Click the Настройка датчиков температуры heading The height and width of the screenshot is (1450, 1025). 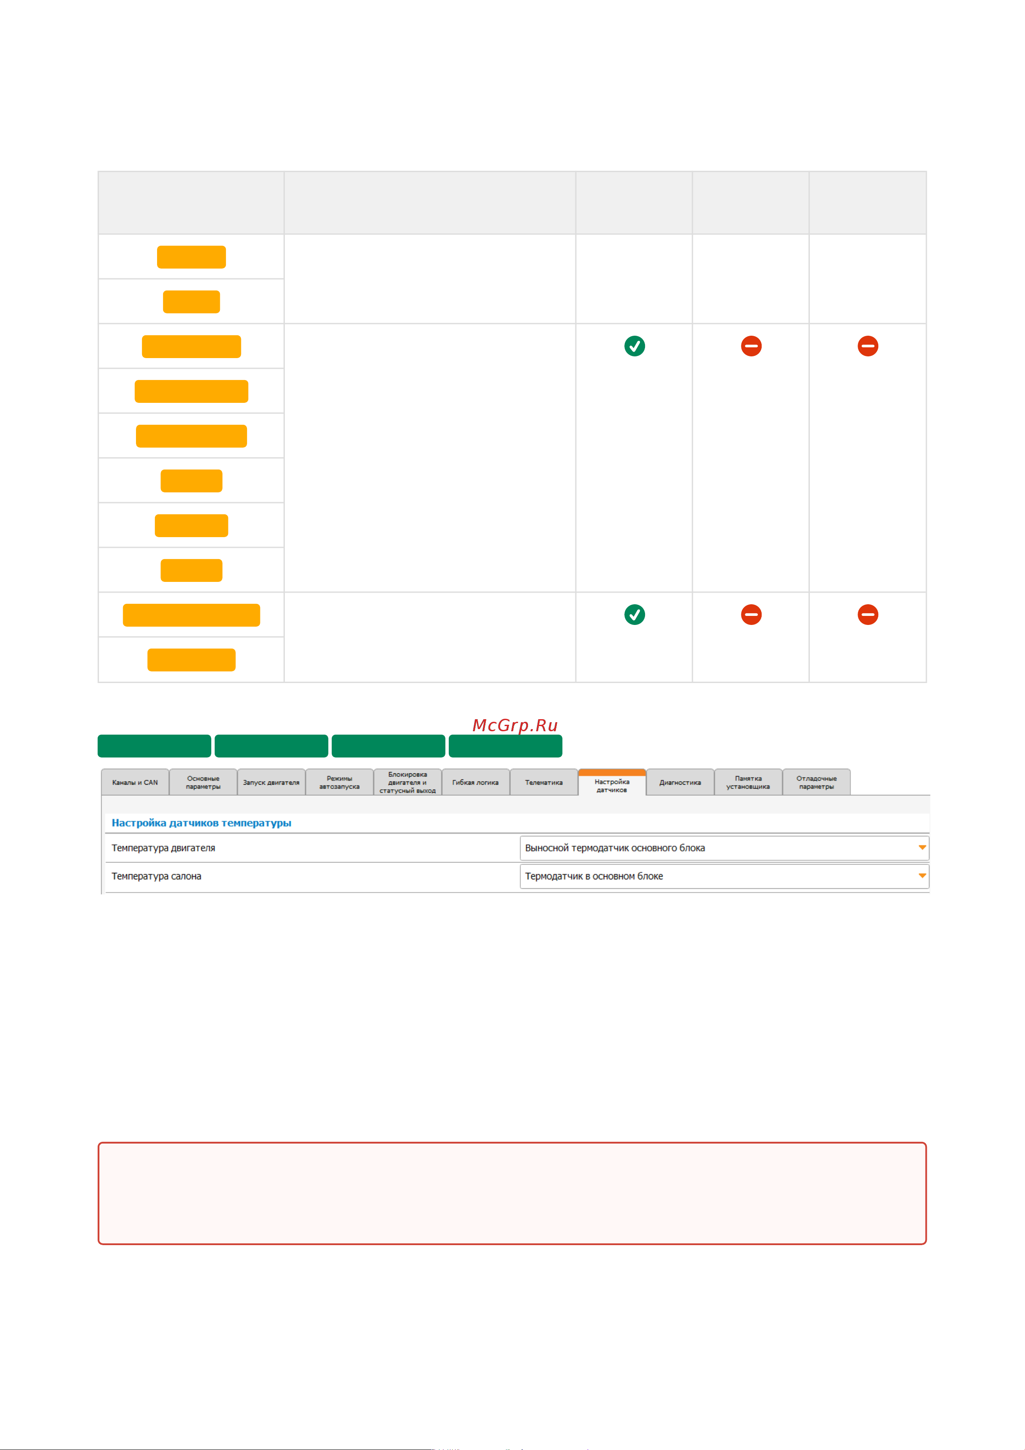pos(201,823)
